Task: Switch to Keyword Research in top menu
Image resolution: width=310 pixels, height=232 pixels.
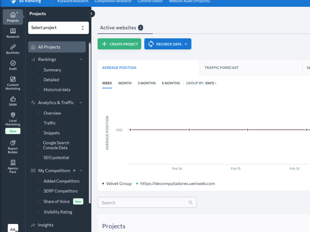Action: pyautogui.click(x=73, y=1)
